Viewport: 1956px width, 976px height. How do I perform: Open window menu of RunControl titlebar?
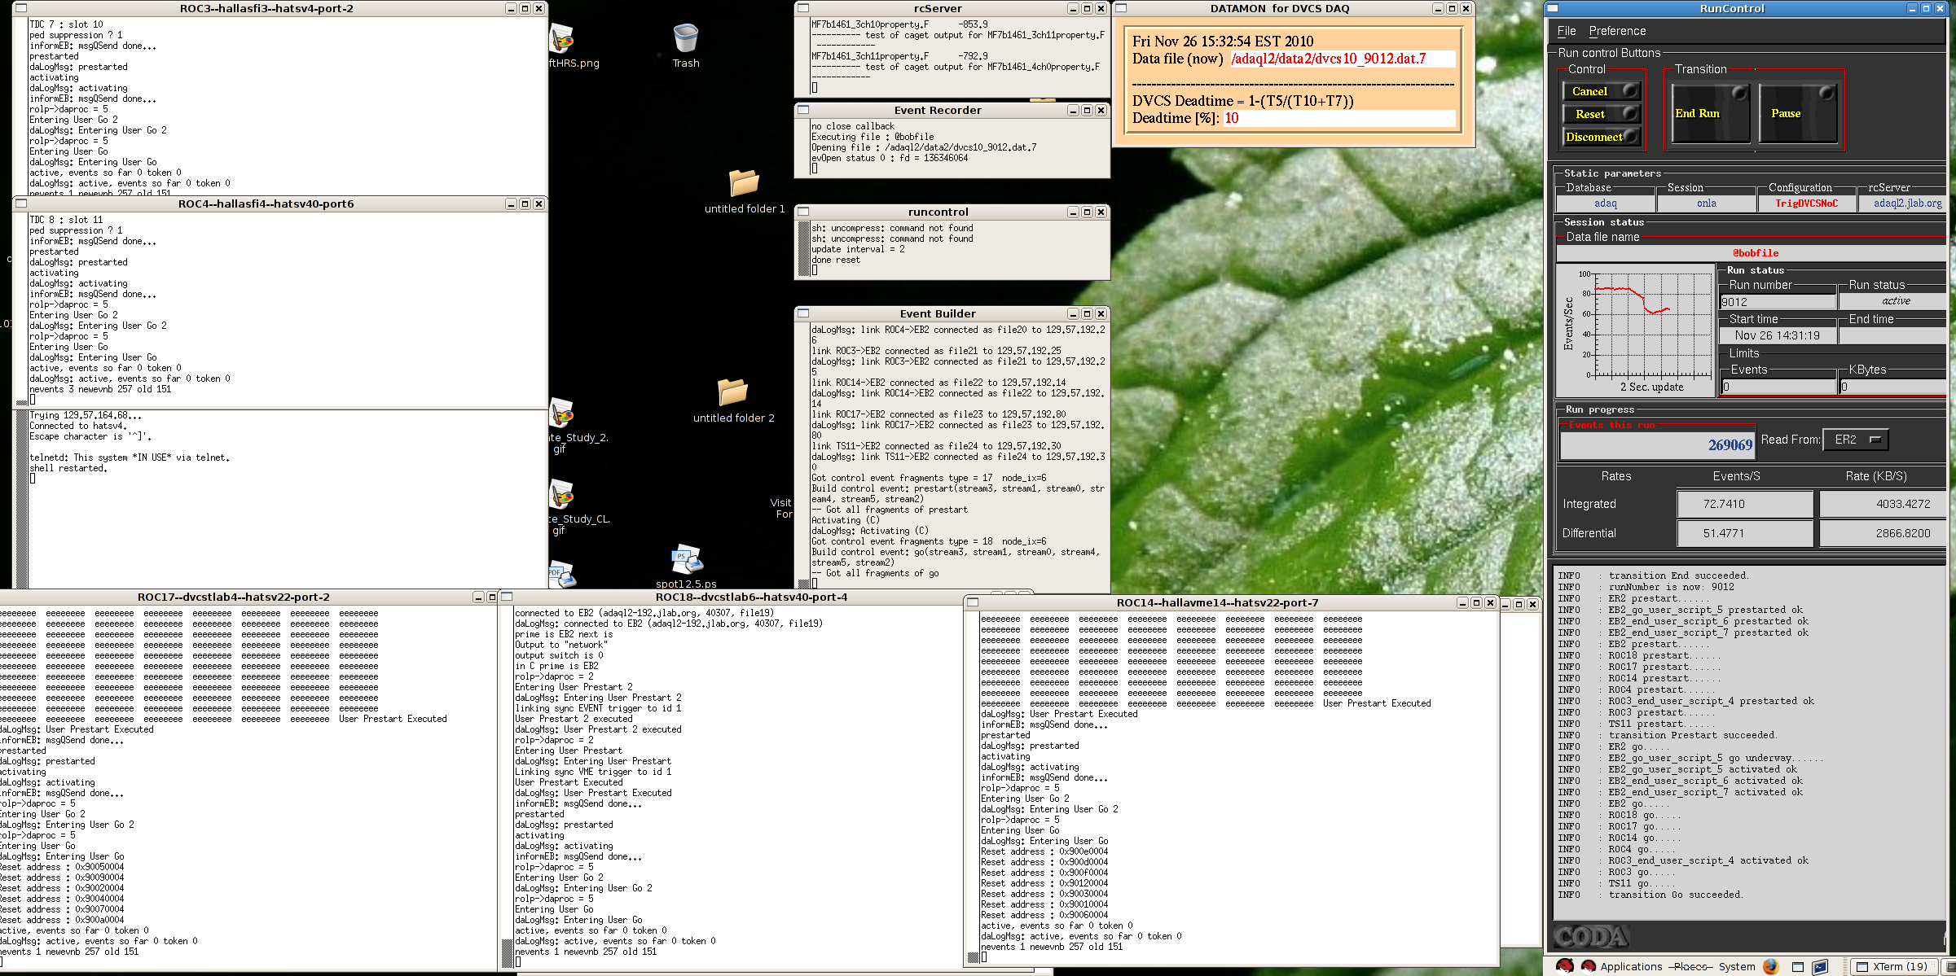[1553, 8]
